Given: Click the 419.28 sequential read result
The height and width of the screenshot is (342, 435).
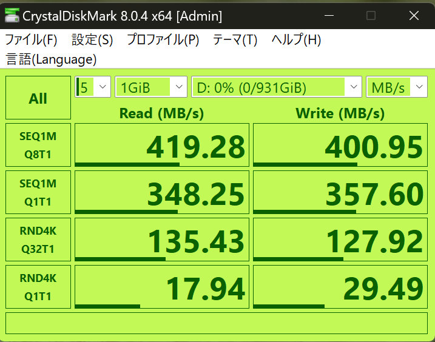Looking at the screenshot, I should 162,146.
